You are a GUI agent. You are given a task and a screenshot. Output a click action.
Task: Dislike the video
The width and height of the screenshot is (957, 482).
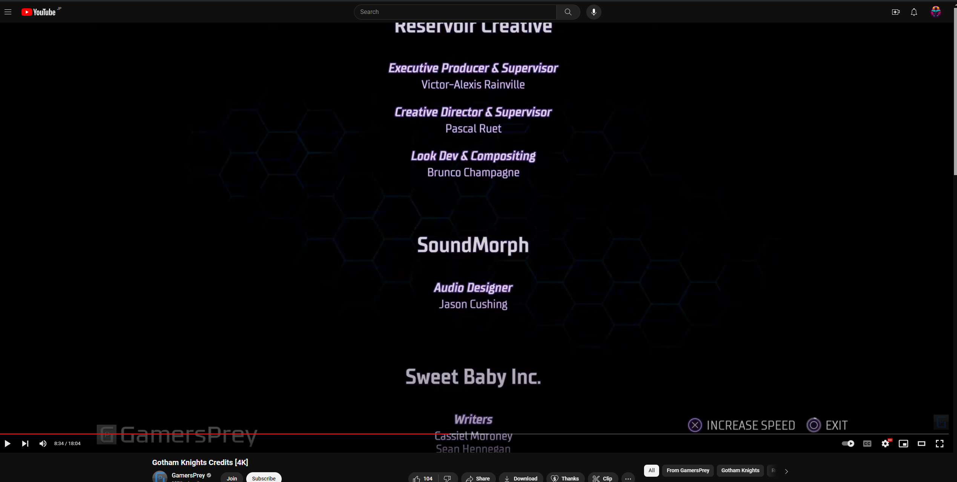[448, 478]
